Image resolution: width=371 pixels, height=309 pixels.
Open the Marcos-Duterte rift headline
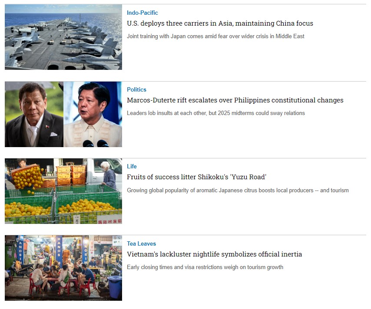[235, 100]
